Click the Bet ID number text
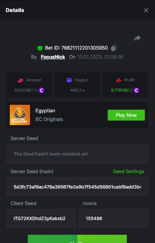This screenshot has width=155, height=243. (x=84, y=48)
